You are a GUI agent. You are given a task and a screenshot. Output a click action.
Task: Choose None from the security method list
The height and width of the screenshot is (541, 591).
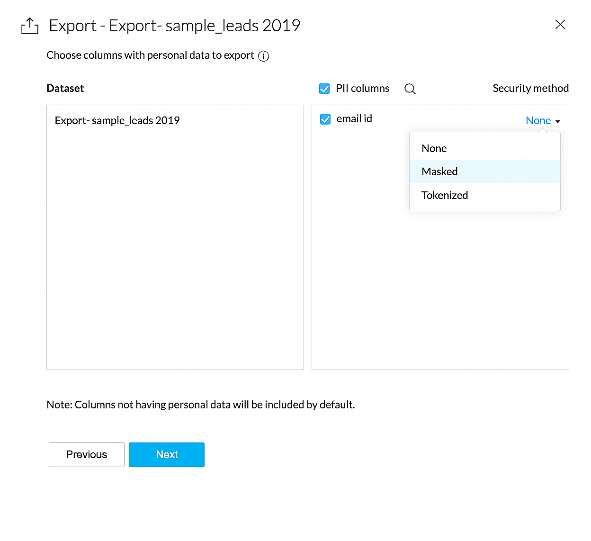(434, 148)
